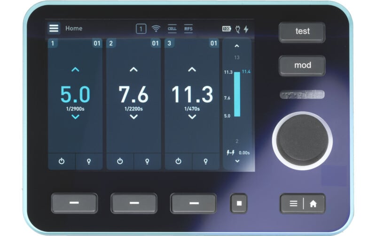Push the second dash button below lamp 2
This screenshot has width=376, height=236.
134,203
